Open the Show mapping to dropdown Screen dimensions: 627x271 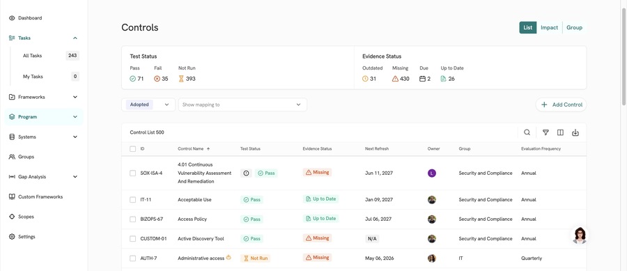pyautogui.click(x=242, y=104)
